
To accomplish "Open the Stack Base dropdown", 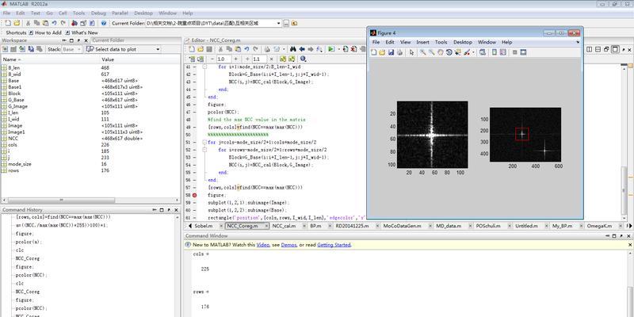I will 78,49.
